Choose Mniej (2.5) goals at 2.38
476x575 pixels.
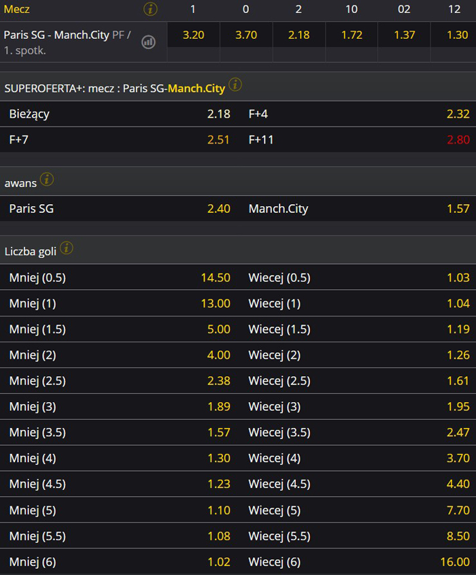tap(218, 381)
